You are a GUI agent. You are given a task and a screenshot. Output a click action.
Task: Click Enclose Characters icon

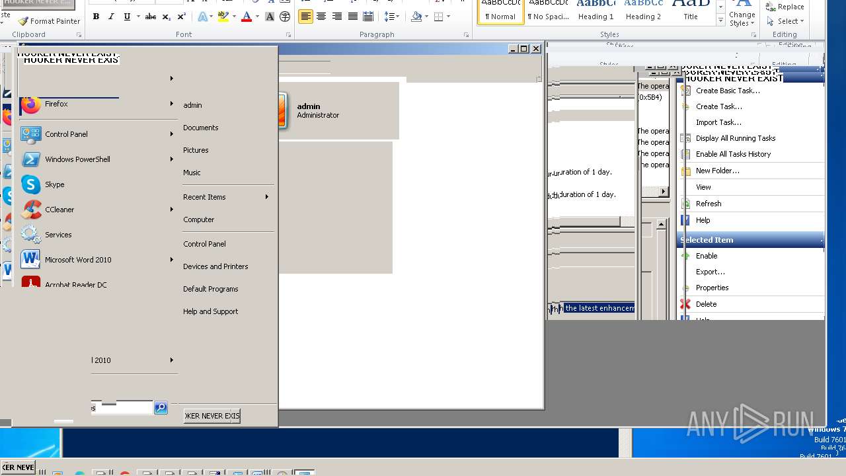[x=285, y=17]
